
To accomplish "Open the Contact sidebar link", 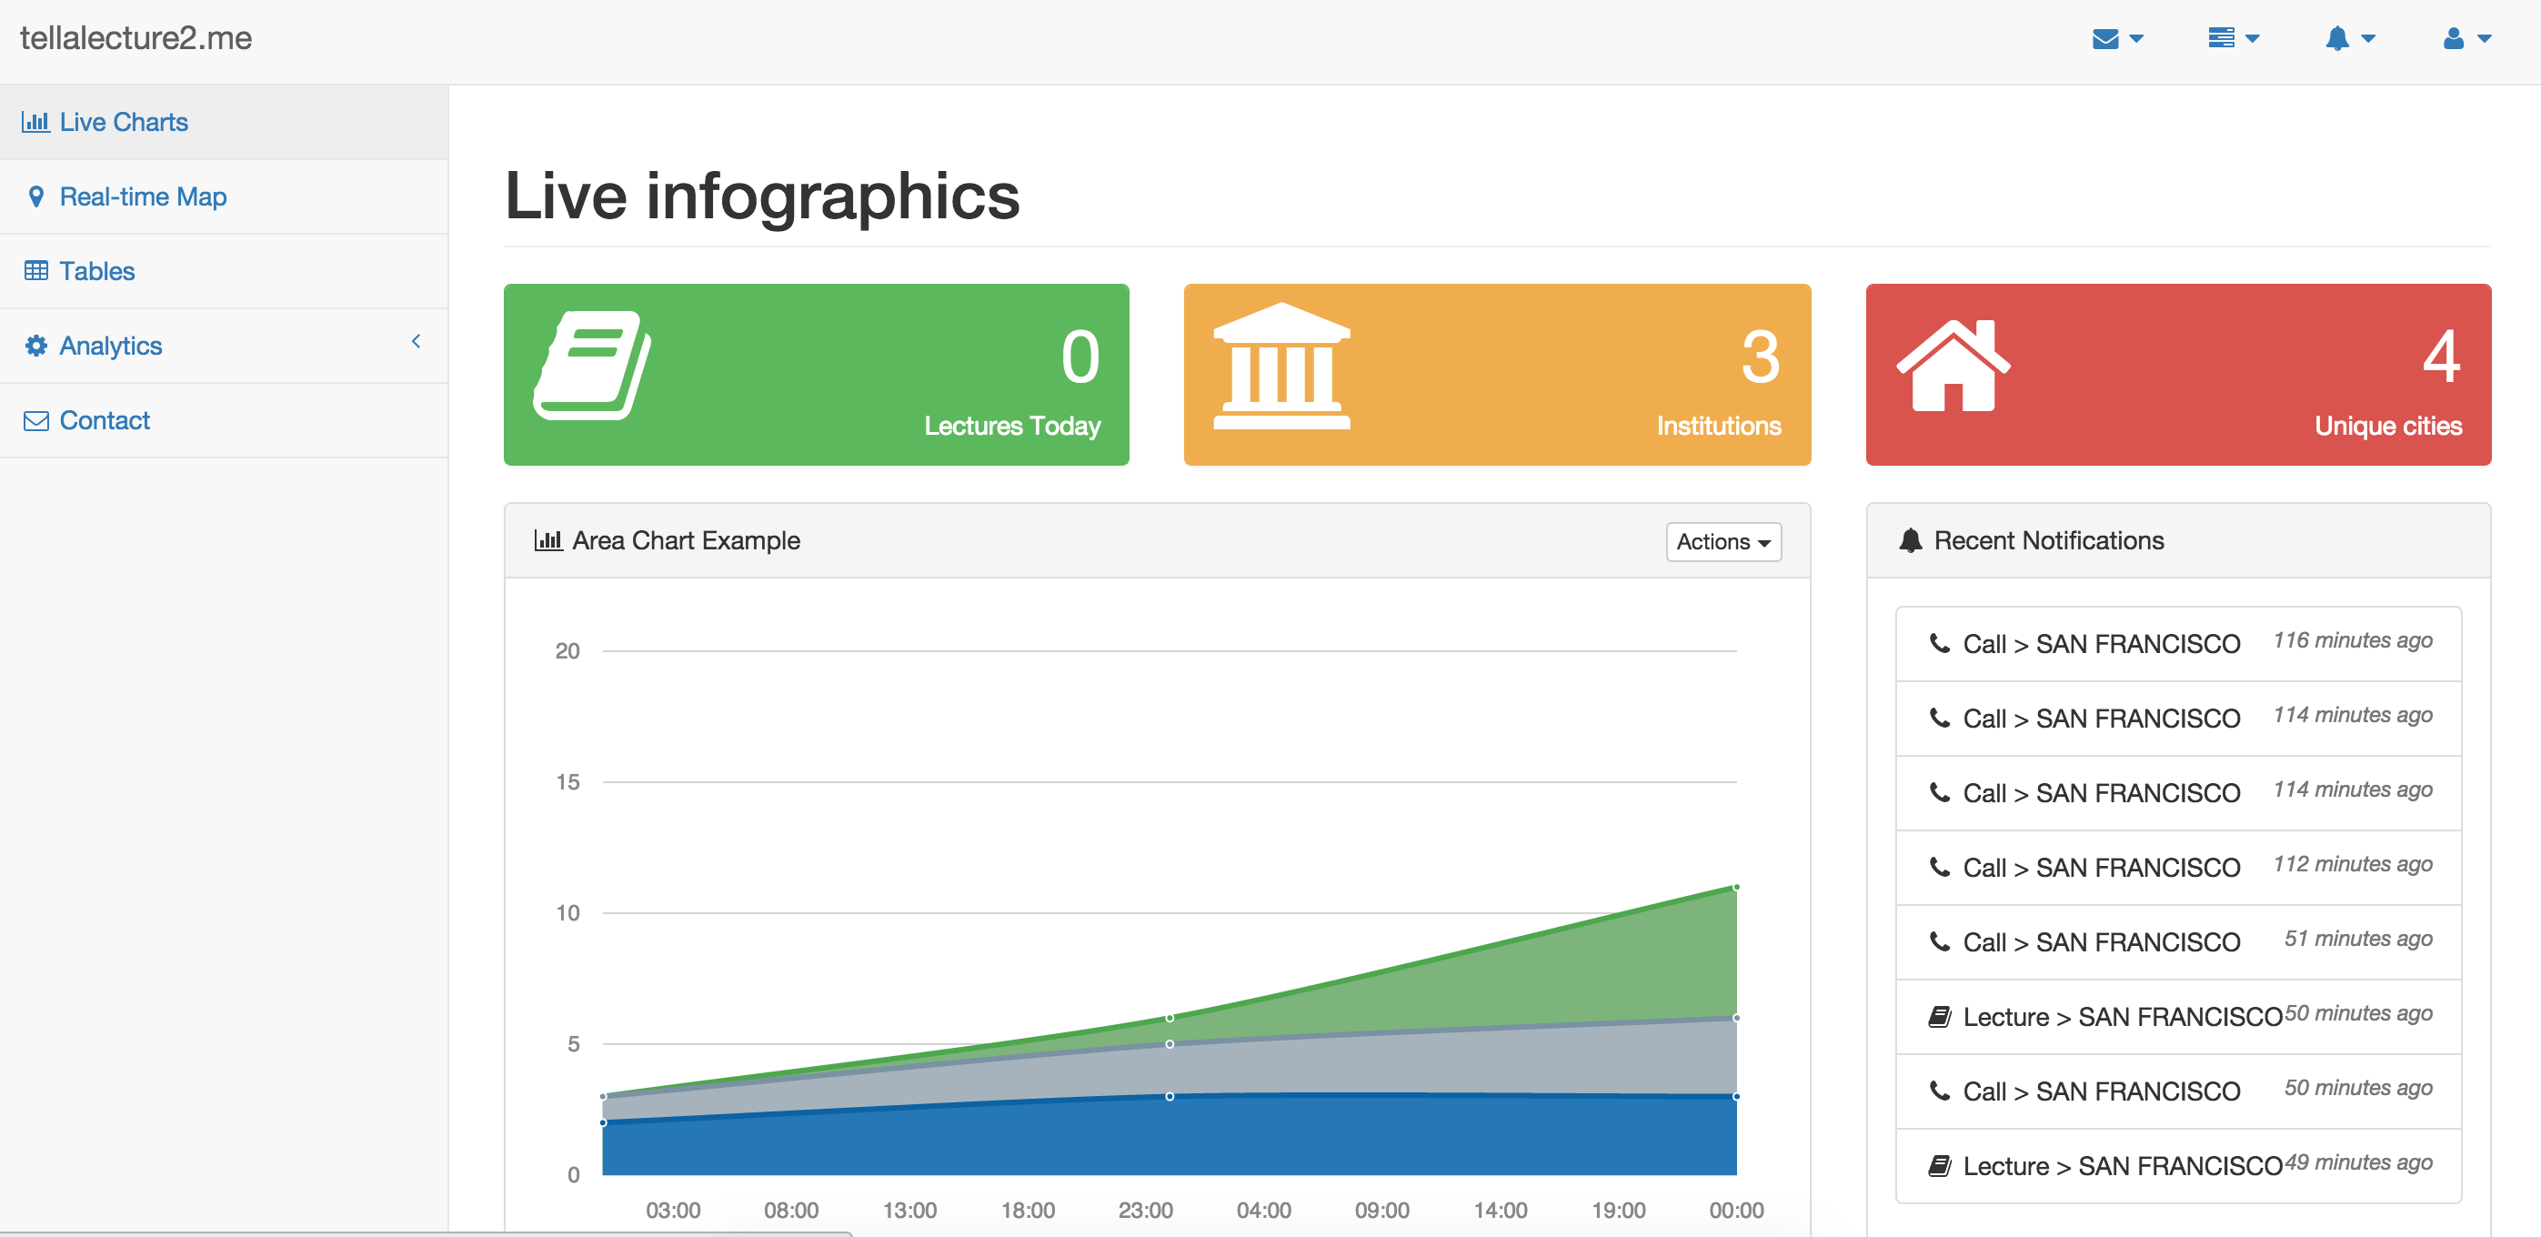I will 104,420.
